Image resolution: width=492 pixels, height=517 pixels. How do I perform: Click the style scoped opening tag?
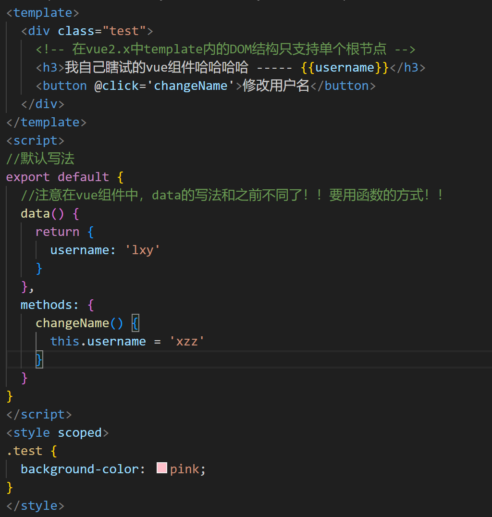pos(57,432)
